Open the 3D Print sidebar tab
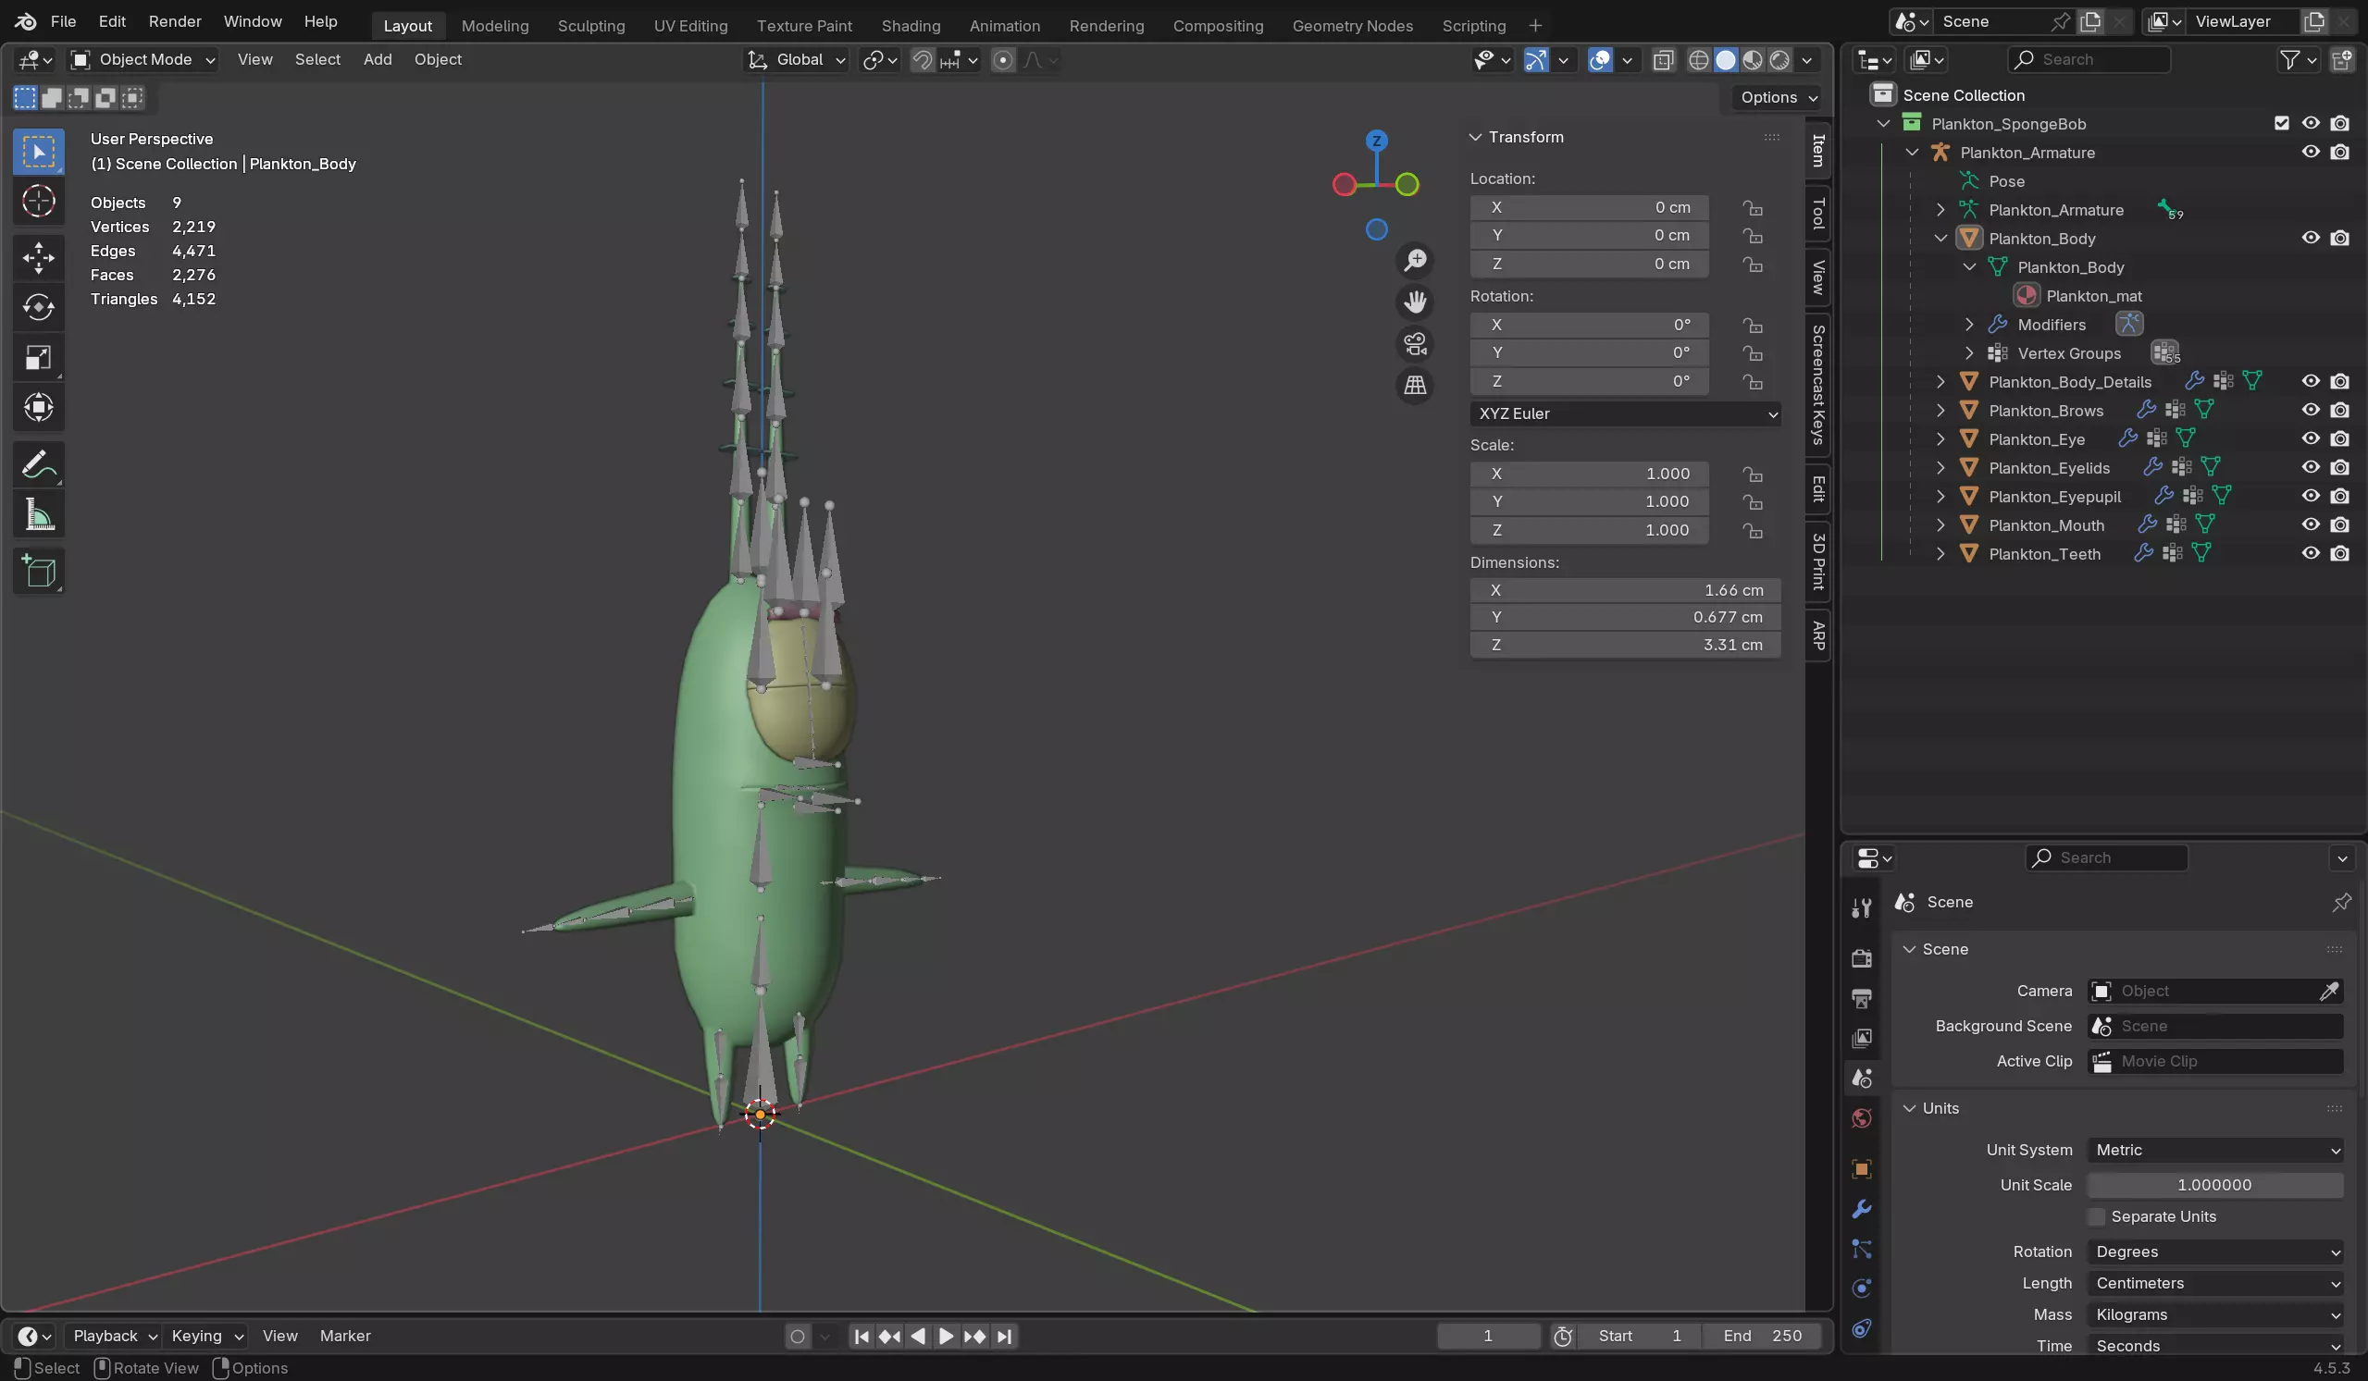Screen dimensions: 2368x1381 point(1818,561)
